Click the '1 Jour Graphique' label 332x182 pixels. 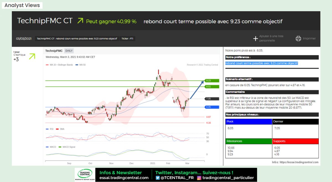(x=19, y=53)
